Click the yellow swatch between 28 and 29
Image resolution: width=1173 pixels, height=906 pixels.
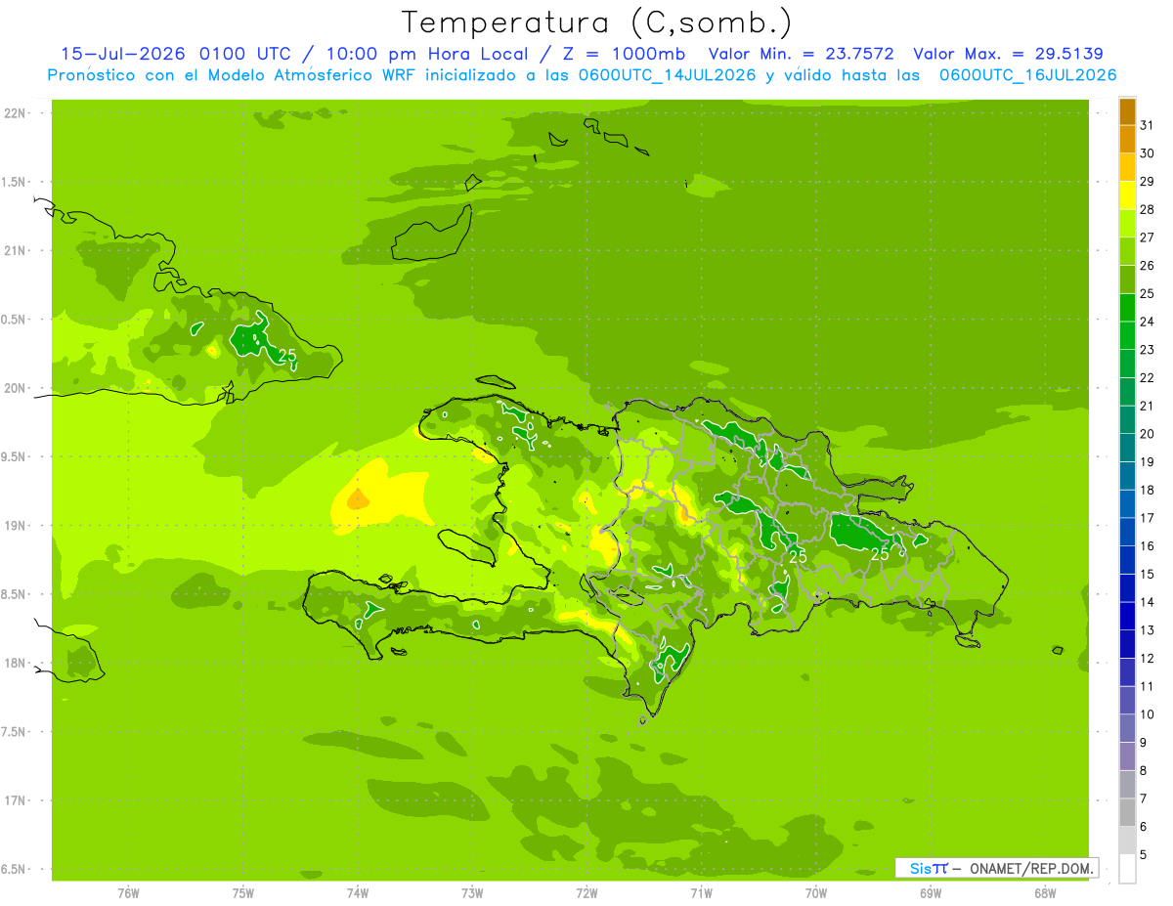pyautogui.click(x=1127, y=195)
